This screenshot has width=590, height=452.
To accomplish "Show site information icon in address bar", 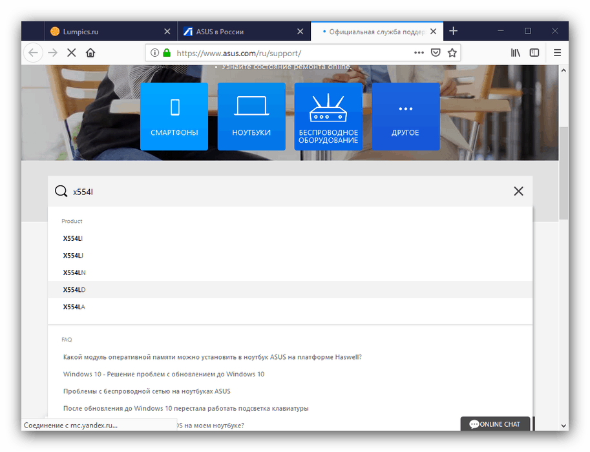I will (x=154, y=53).
